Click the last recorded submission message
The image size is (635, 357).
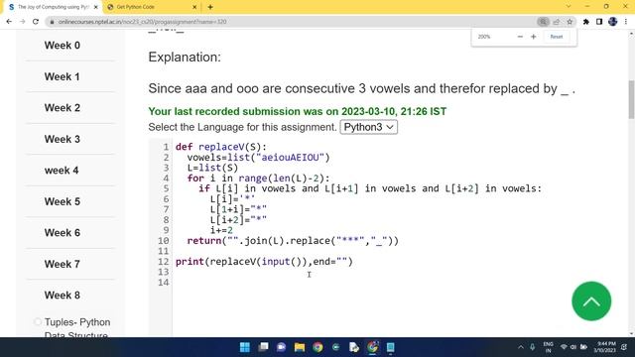pos(298,111)
